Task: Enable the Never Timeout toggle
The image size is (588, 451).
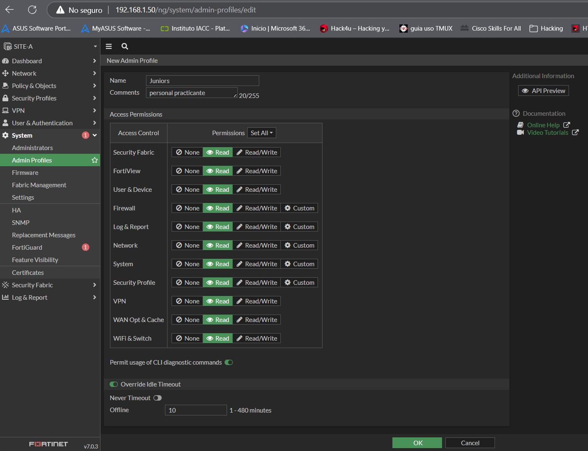Action: pyautogui.click(x=158, y=398)
